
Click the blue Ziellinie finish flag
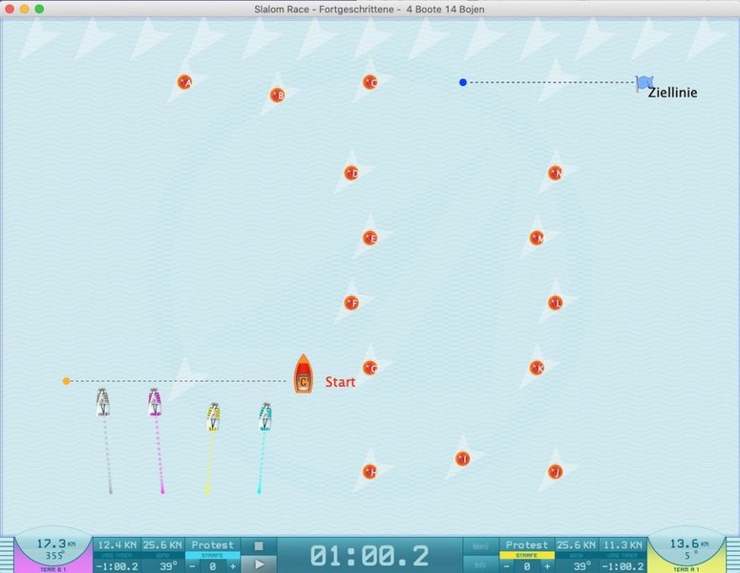click(645, 83)
